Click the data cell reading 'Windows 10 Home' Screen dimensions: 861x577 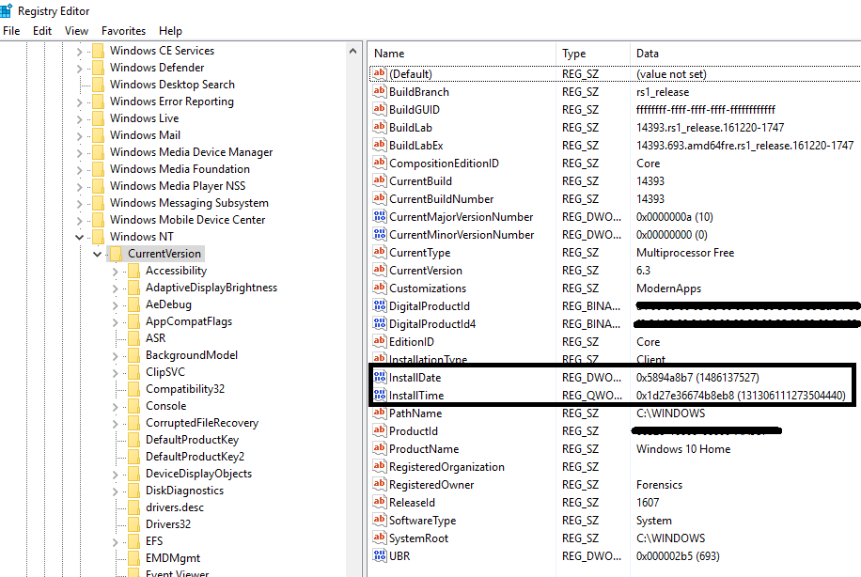[683, 449]
